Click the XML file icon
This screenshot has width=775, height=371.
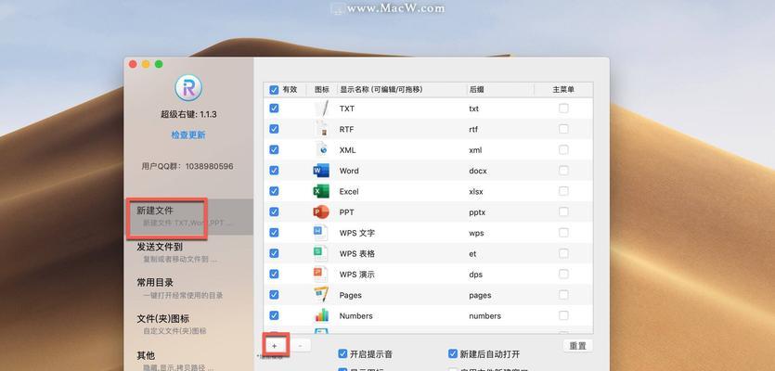pyautogui.click(x=321, y=149)
